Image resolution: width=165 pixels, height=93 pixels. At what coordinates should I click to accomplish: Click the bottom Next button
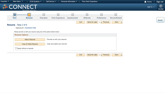[117, 55]
